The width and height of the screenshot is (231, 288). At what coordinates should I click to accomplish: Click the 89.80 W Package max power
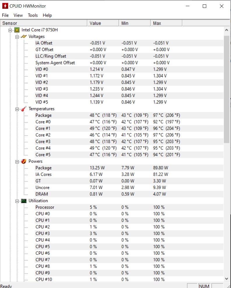click(x=161, y=168)
